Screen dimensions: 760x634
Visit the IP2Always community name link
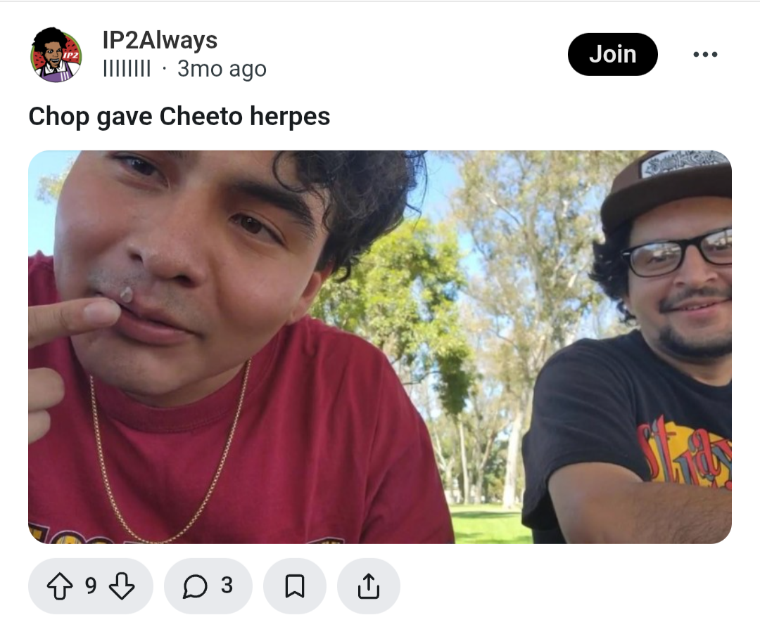coord(160,40)
